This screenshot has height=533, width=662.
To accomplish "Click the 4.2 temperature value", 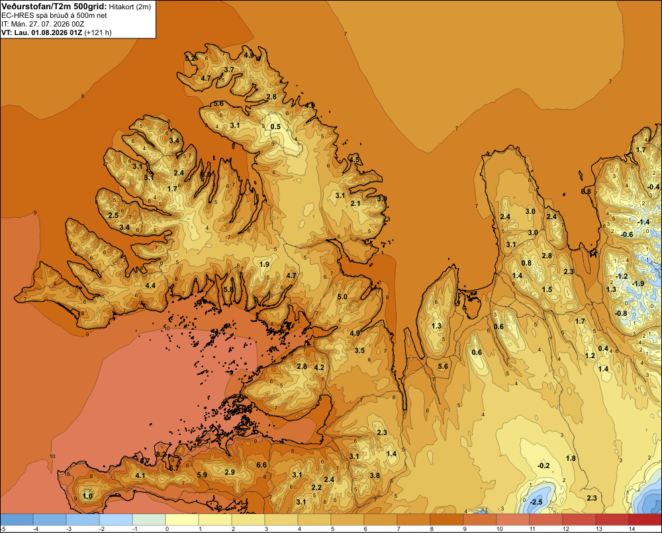I will [x=319, y=367].
